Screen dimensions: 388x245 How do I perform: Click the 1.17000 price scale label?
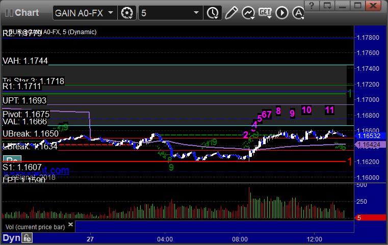click(368, 100)
